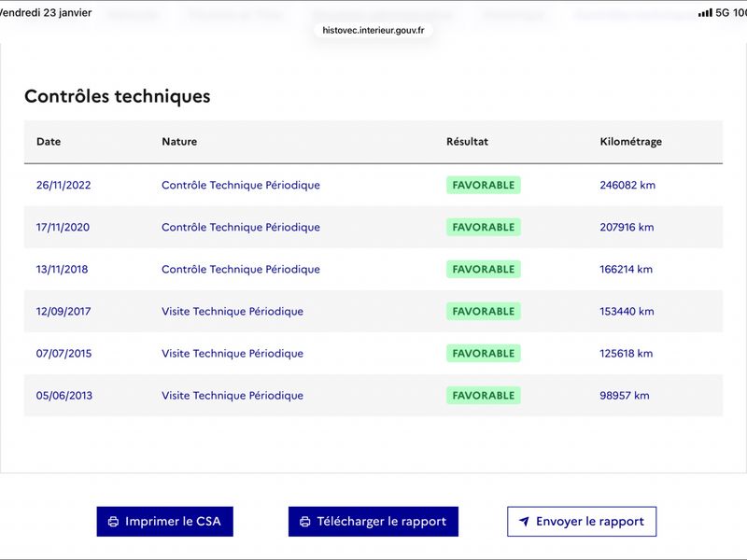The image size is (747, 560).
Task: Click Visite Technique Périodique in the 12/09/2017 row
Action: pos(232,311)
